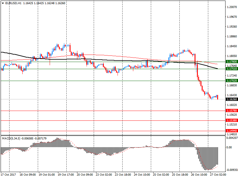Click the MACD(5,34,5) indicator label
This screenshot has width=238, height=178.
point(11,139)
